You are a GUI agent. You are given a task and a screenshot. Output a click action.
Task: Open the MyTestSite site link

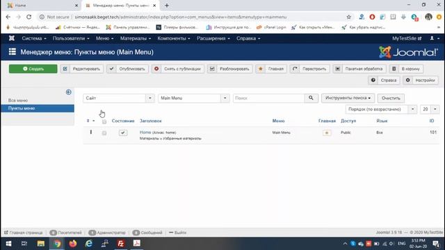click(407, 38)
